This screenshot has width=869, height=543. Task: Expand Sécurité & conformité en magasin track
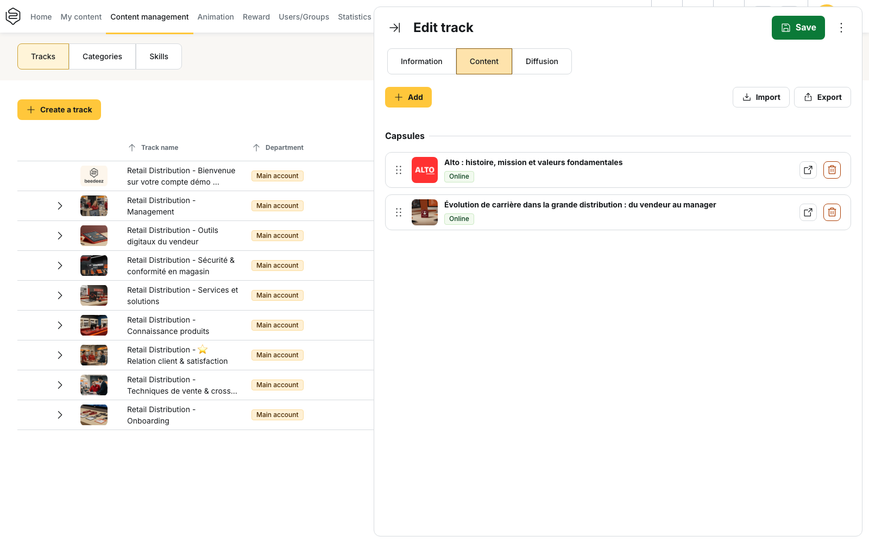(x=60, y=266)
